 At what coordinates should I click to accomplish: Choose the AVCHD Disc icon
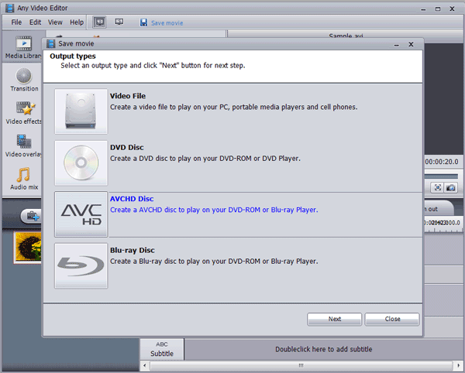81,214
